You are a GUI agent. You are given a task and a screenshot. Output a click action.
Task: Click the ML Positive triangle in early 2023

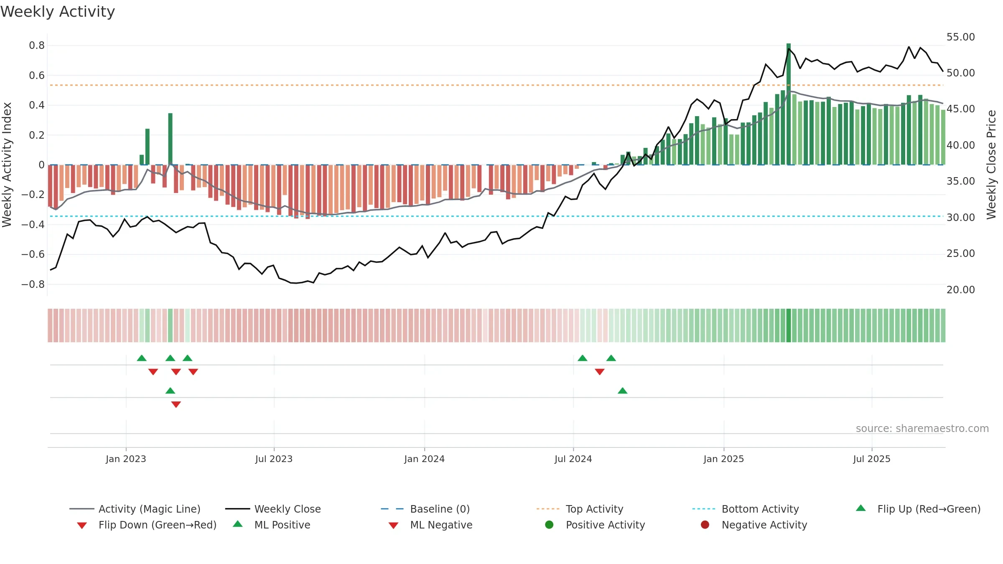coord(171,391)
